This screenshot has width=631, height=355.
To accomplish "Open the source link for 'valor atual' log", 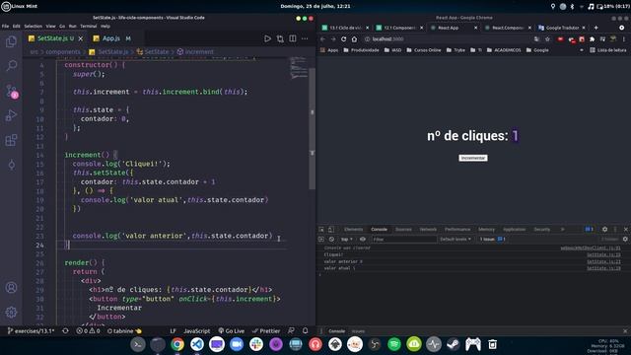I will pyautogui.click(x=603, y=268).
